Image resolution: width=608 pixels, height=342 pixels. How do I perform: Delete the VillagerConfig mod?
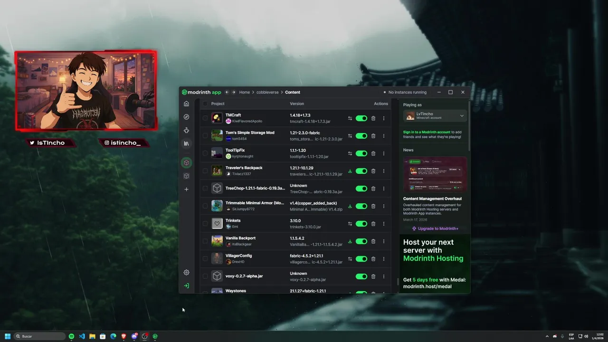pyautogui.click(x=373, y=259)
